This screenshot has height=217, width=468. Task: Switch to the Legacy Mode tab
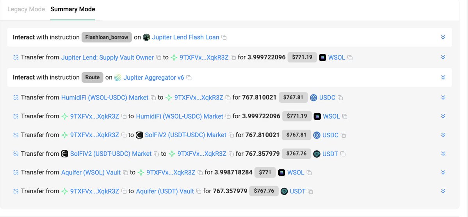[x=26, y=9]
